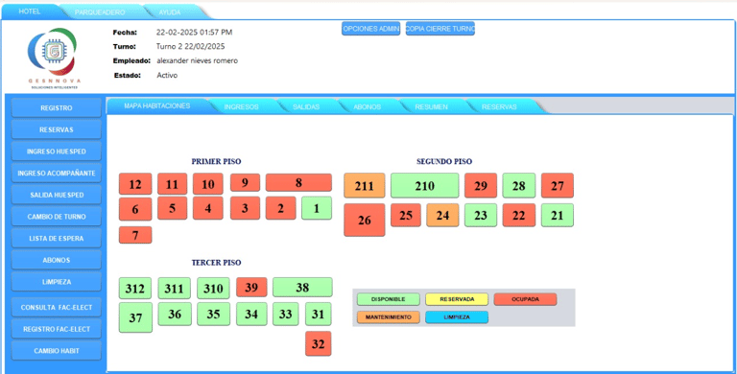Click occupied room 29
737x374 pixels.
click(x=481, y=185)
